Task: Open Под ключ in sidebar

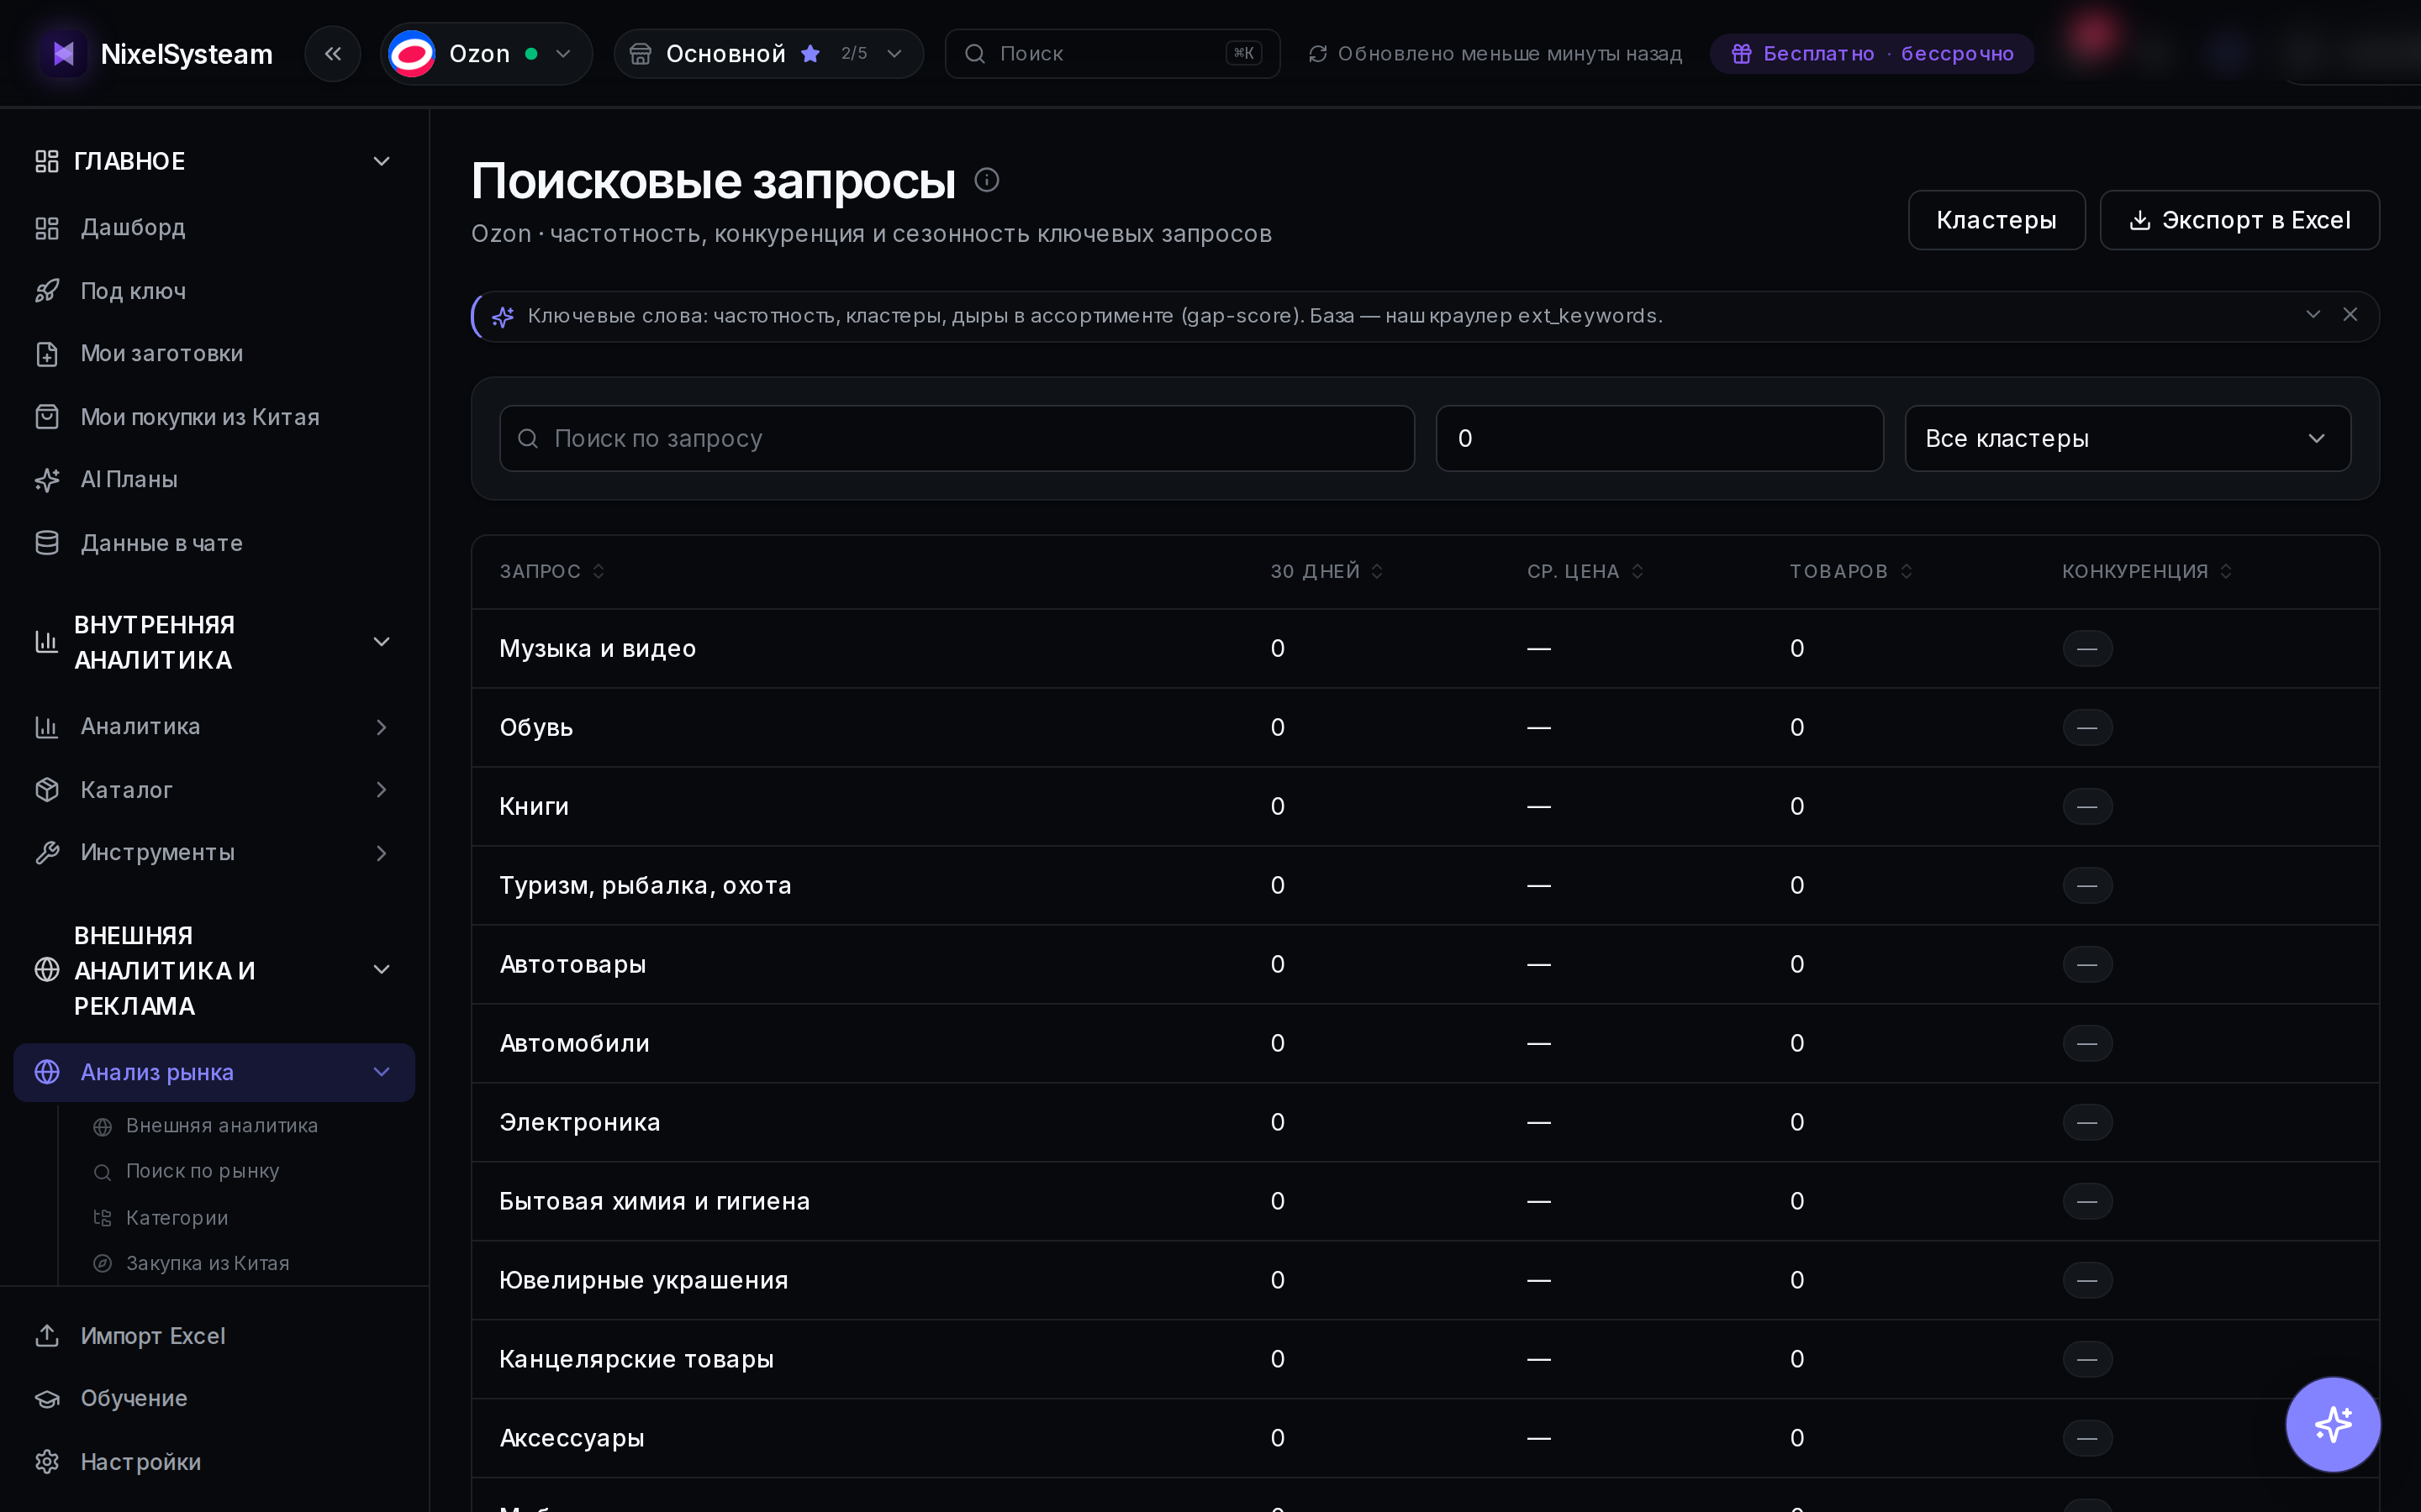Action: pyautogui.click(x=213, y=291)
